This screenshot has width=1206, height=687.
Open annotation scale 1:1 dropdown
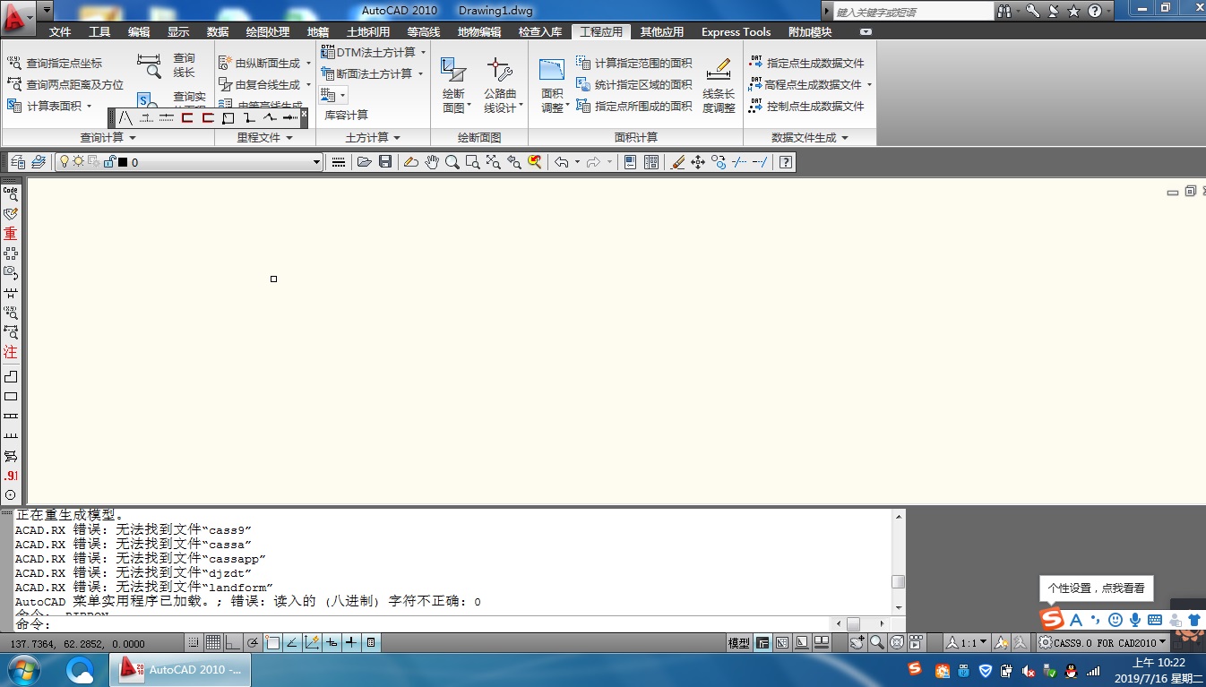pyautogui.click(x=968, y=642)
